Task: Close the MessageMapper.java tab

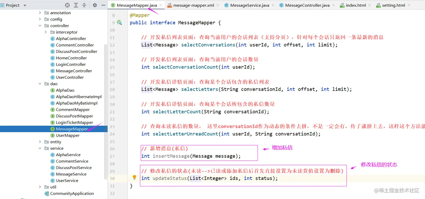Action: pyautogui.click(x=160, y=5)
